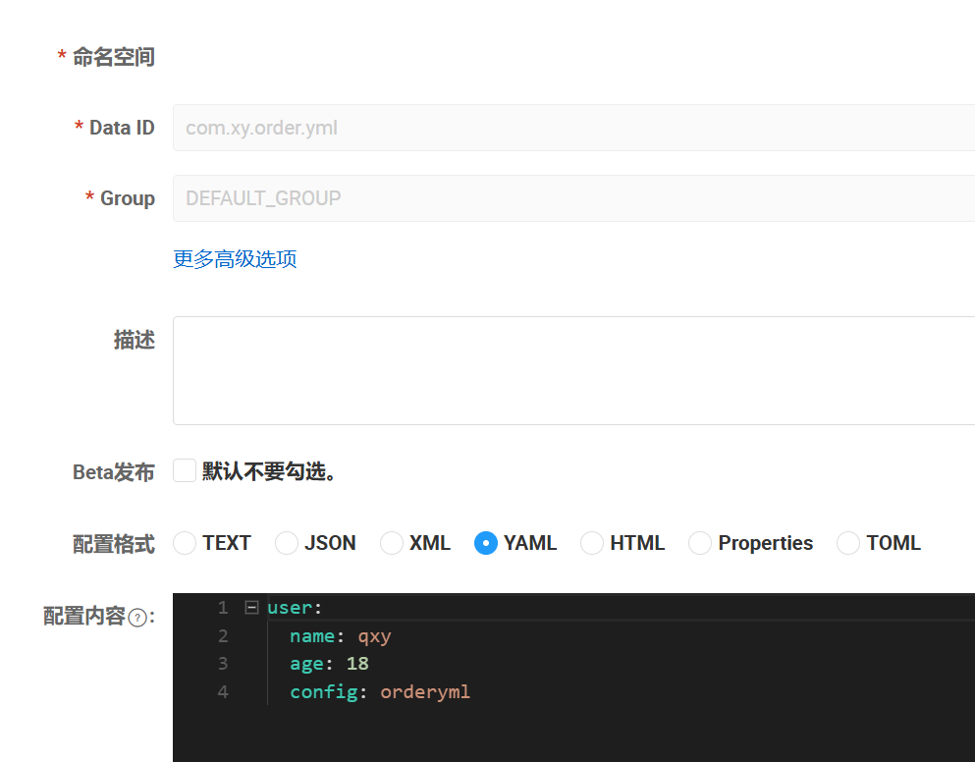Click into the 描述 text area
Screen dimensions: 975x762
[574, 371]
